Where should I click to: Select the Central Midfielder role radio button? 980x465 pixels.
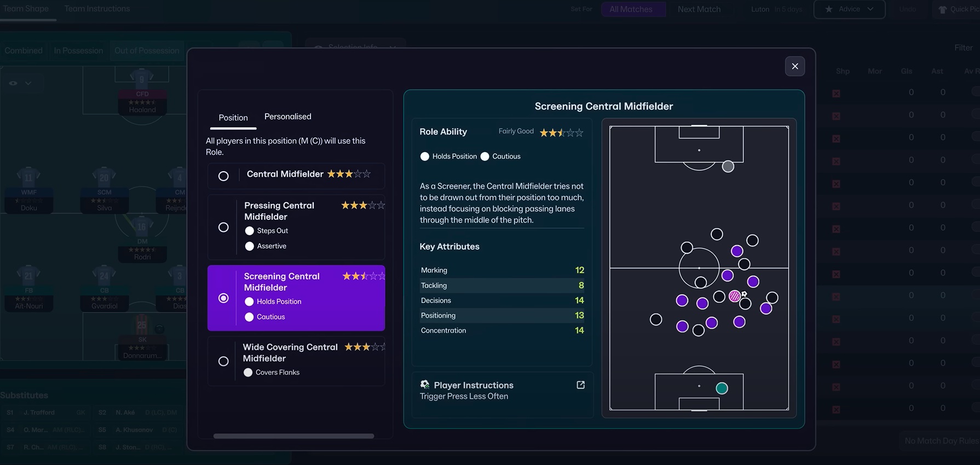coord(223,176)
